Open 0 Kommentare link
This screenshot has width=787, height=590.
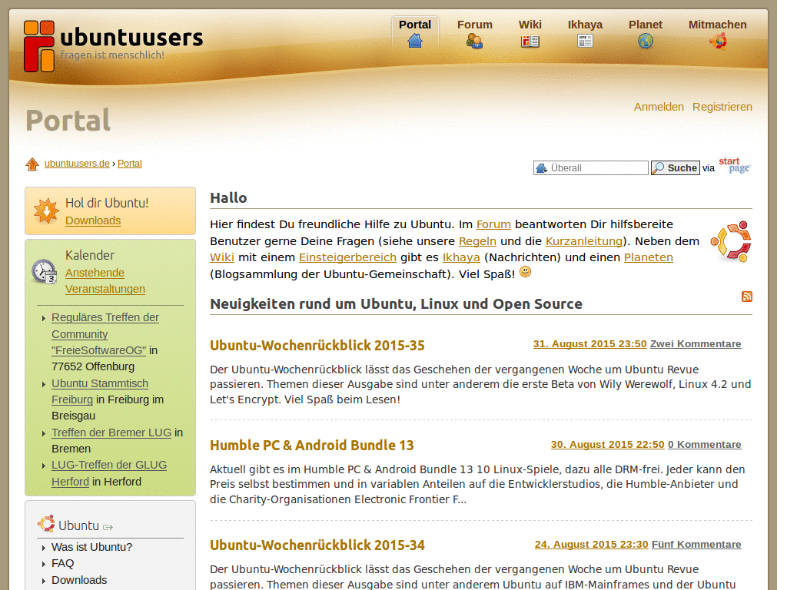(x=704, y=445)
